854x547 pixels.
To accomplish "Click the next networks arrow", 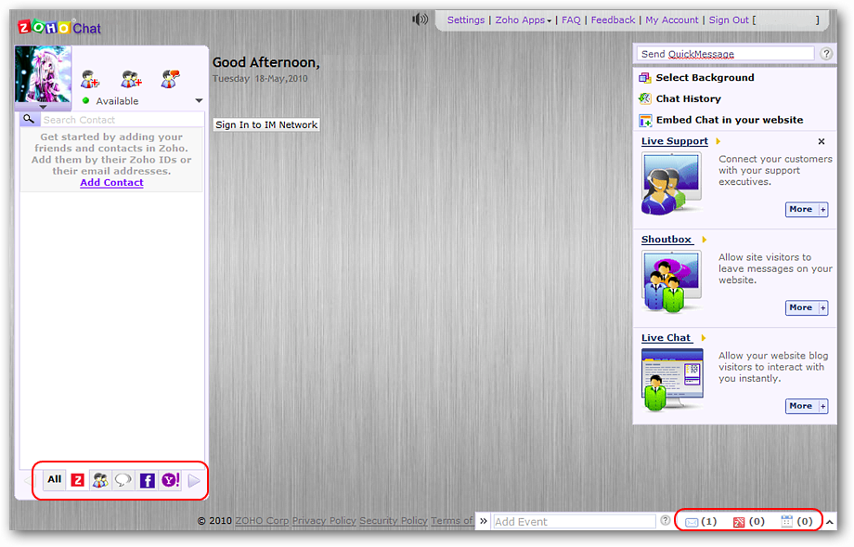I will pos(194,480).
